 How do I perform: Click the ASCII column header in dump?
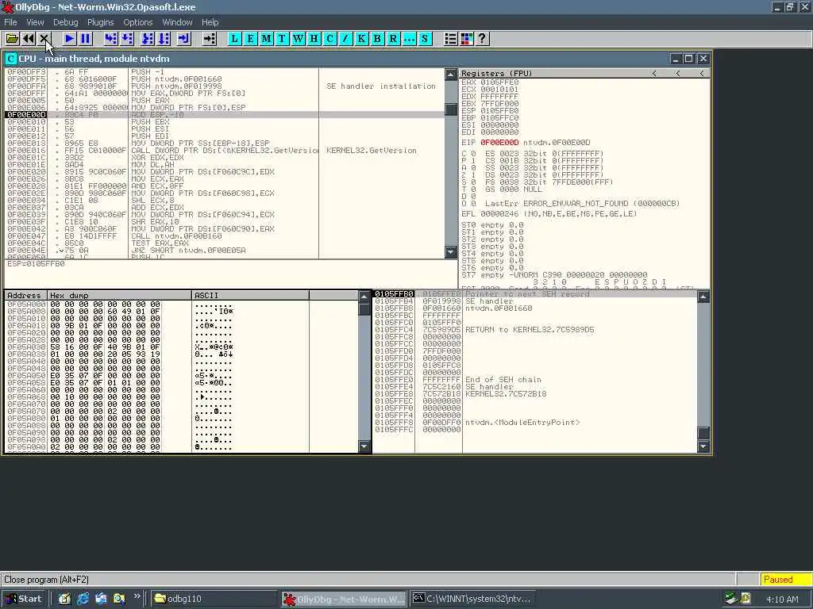pyautogui.click(x=250, y=295)
